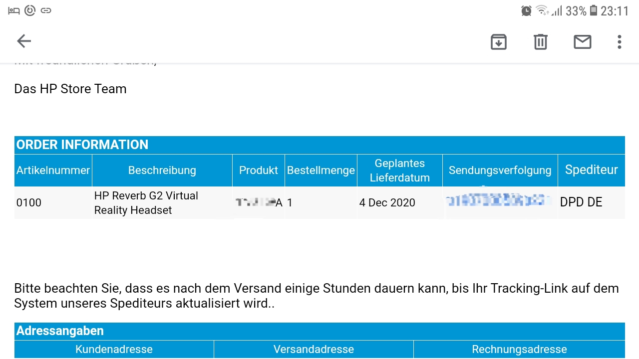639x359 pixels.
Task: Select the Spediteur column header
Action: 592,171
